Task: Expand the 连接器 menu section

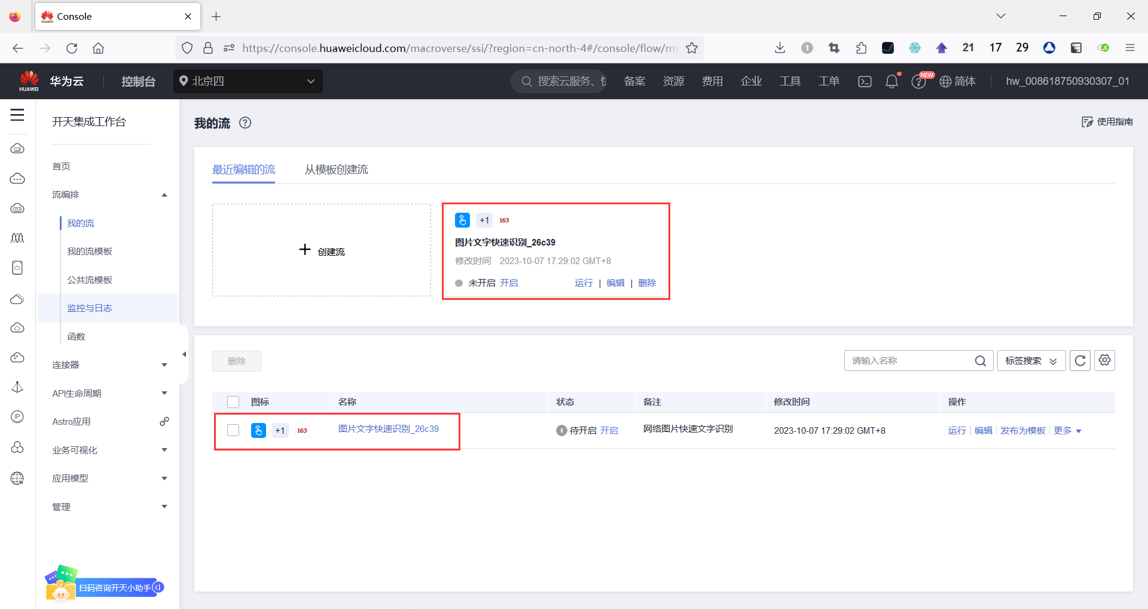Action: [164, 365]
